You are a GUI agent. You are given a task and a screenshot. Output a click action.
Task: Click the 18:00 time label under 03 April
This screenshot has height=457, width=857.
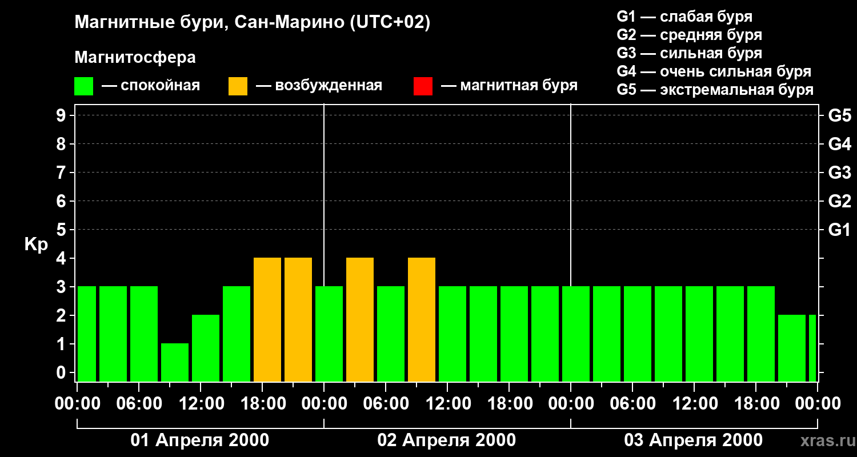click(756, 404)
